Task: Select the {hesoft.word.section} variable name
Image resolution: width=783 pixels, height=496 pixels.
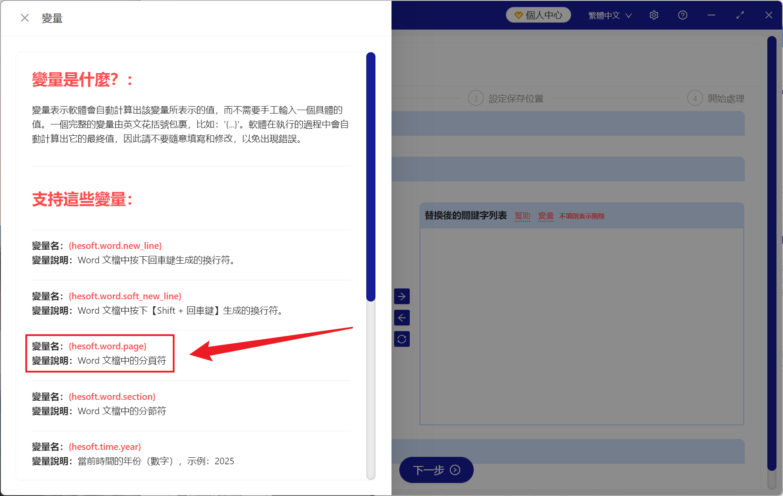Action: point(112,396)
